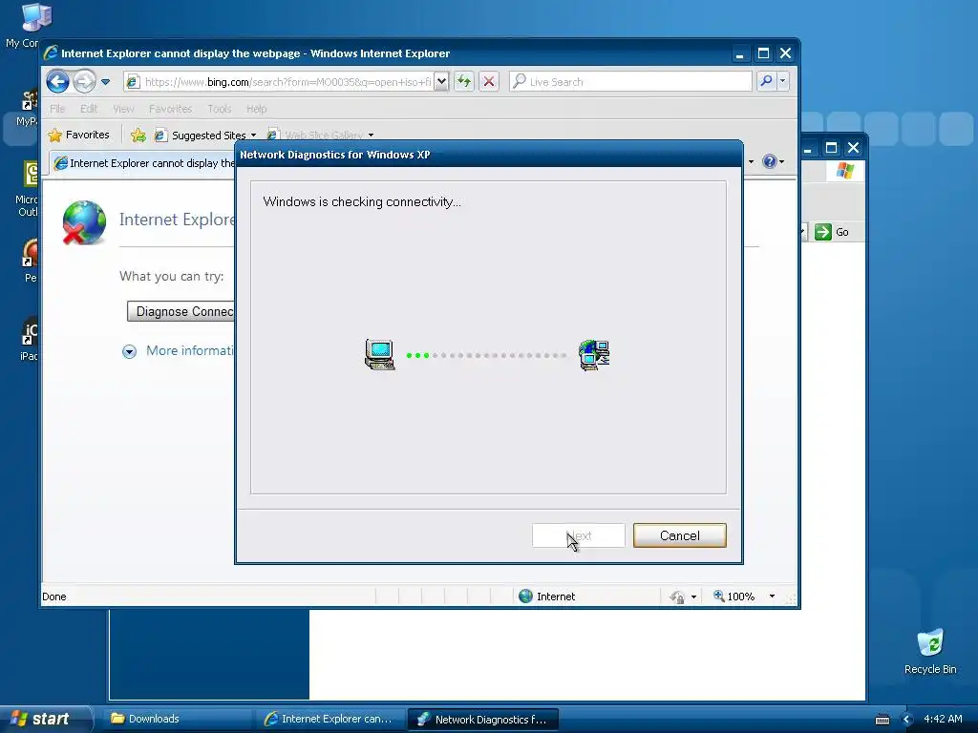Click the keyboard icon in system tray
Screen dimensions: 978x733
coord(882,720)
